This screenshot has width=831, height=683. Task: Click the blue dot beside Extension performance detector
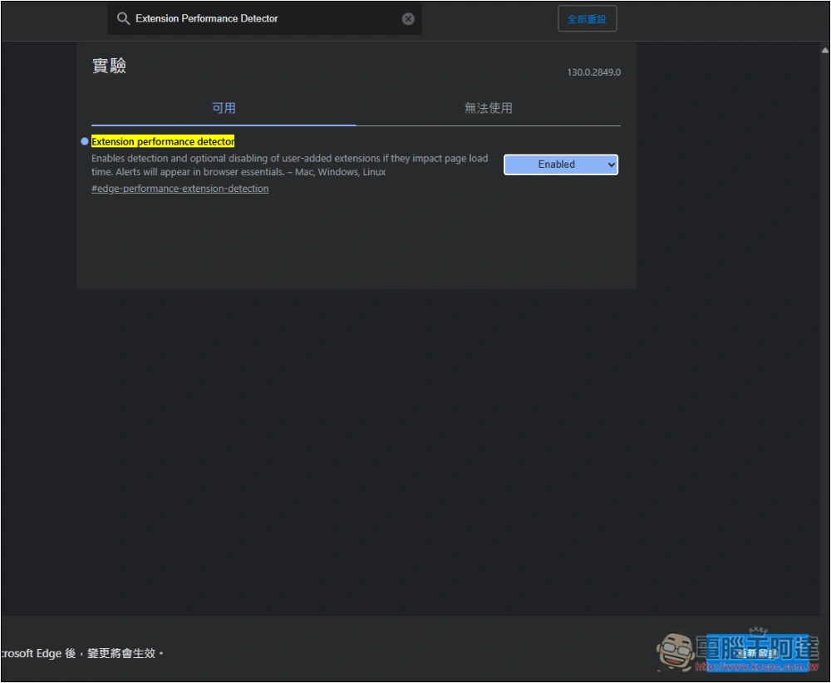(x=85, y=142)
